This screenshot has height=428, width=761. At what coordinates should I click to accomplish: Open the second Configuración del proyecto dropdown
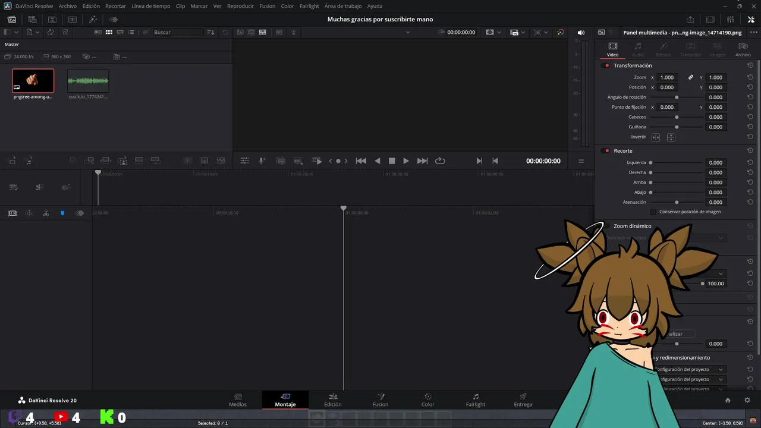(x=689, y=379)
